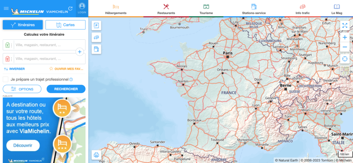Zoom out of the map
The height and width of the screenshot is (163, 353).
345,47
